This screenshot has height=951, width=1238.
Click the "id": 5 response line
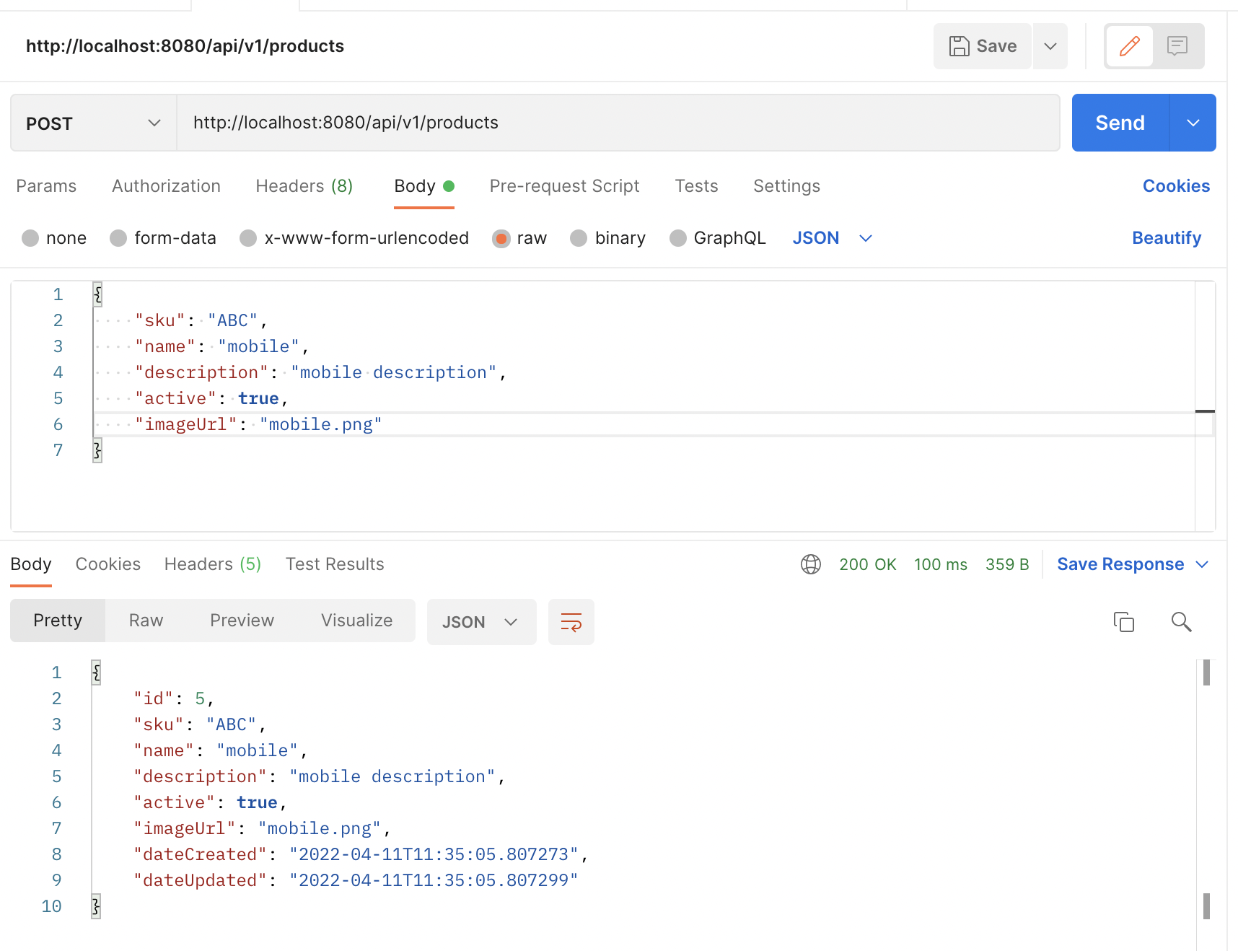pos(174,698)
